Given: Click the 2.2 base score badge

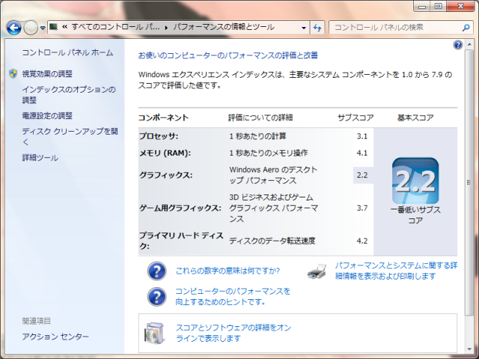Looking at the screenshot, I should (x=415, y=181).
